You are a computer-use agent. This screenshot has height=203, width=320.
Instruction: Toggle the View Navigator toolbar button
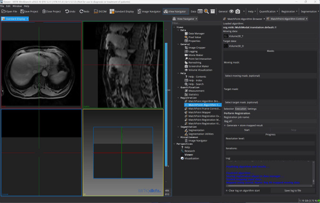[x=175, y=11]
